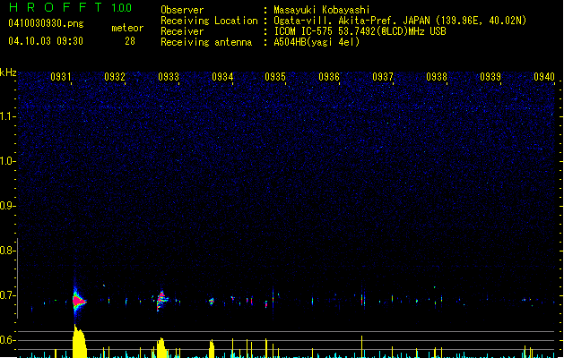Click the large meteor echo near 0931

(78, 301)
